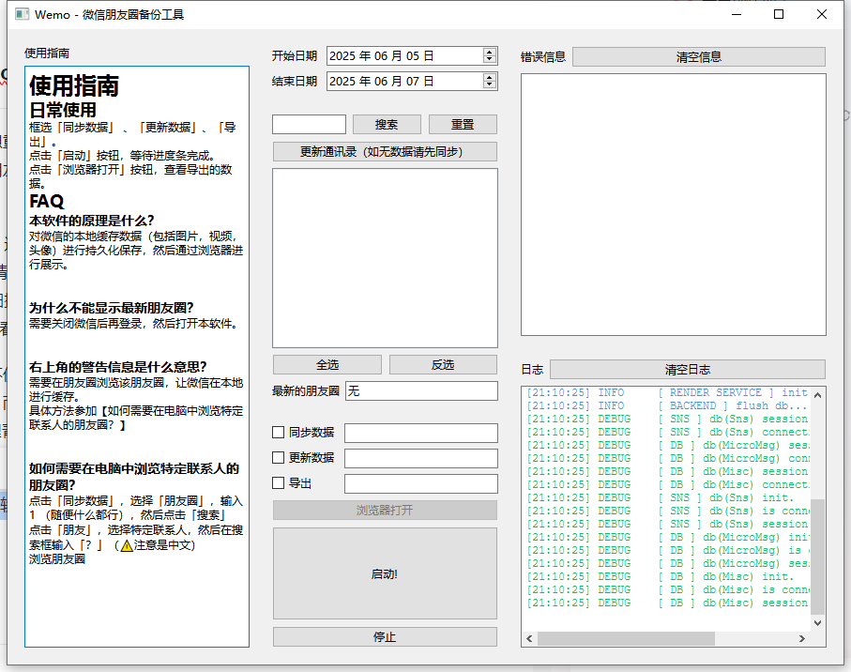Decrement the start date with the down arrow

(x=489, y=59)
